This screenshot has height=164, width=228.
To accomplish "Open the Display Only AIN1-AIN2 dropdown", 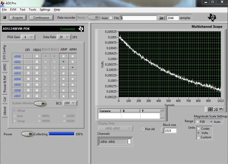I will [115, 128].
